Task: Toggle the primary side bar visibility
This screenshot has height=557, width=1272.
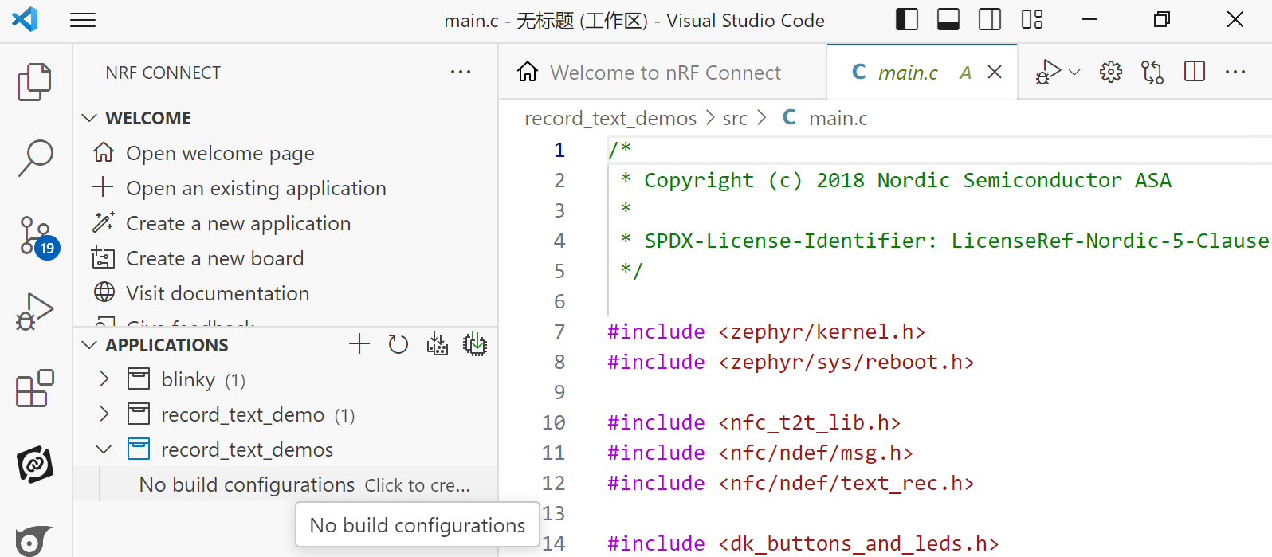Action: coord(907,19)
